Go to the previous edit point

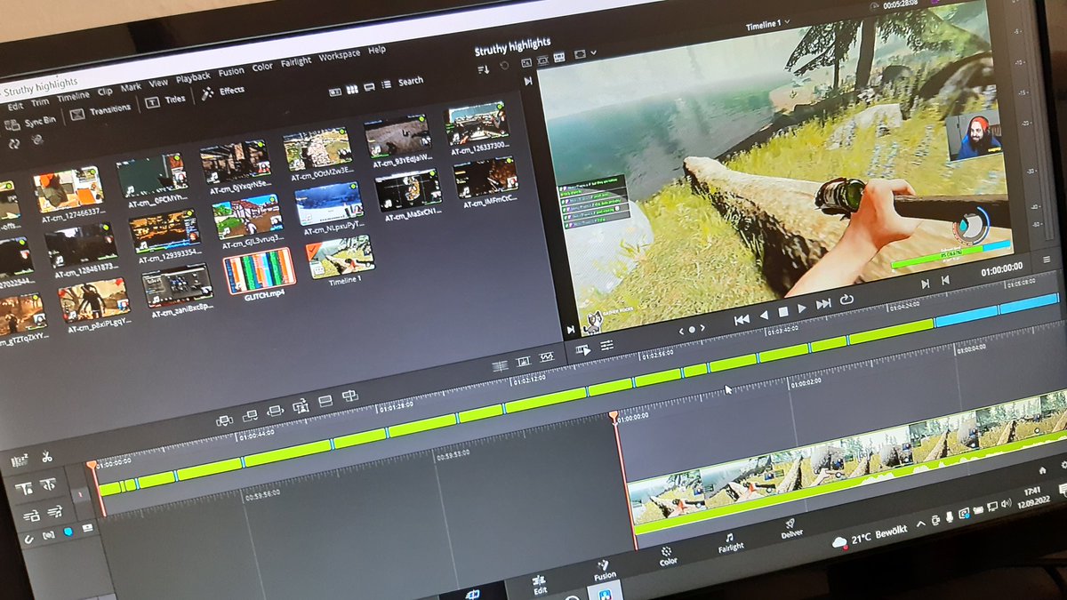[945, 280]
